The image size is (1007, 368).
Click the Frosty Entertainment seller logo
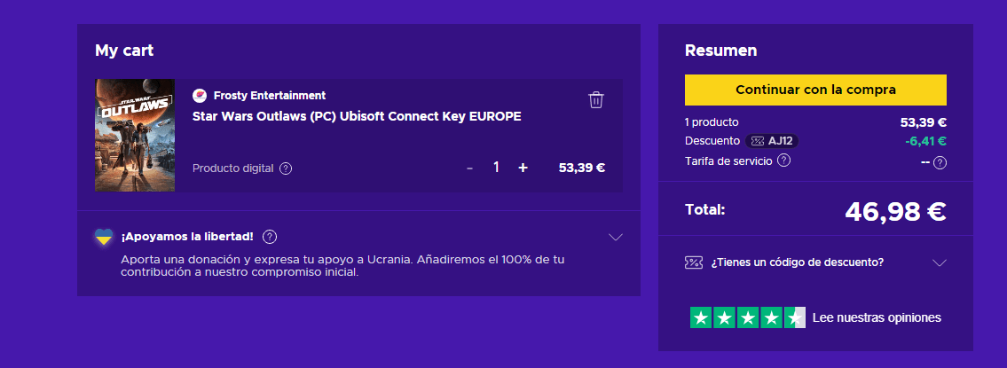coord(200,96)
